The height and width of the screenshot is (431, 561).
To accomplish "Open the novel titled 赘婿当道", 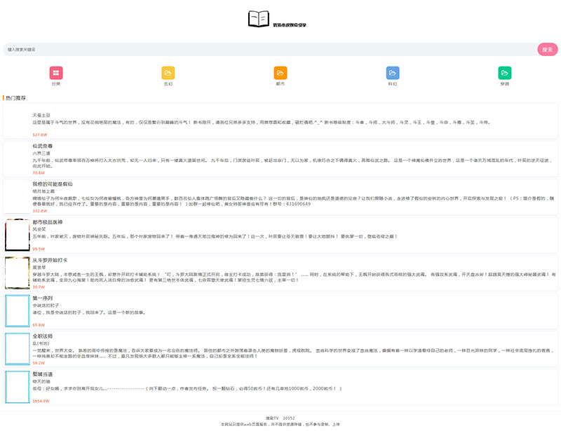I will click(43, 374).
